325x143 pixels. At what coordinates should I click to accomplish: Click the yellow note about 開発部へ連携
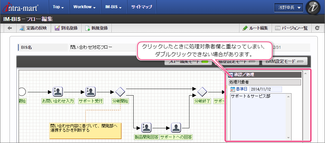point(85,131)
